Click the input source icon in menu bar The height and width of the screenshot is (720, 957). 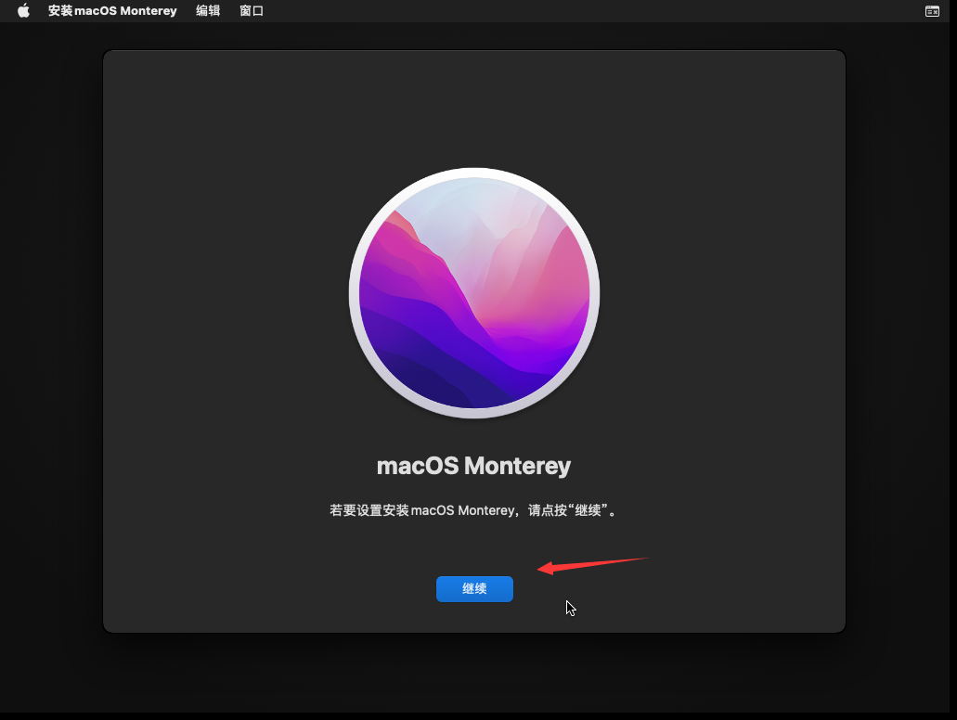click(932, 11)
